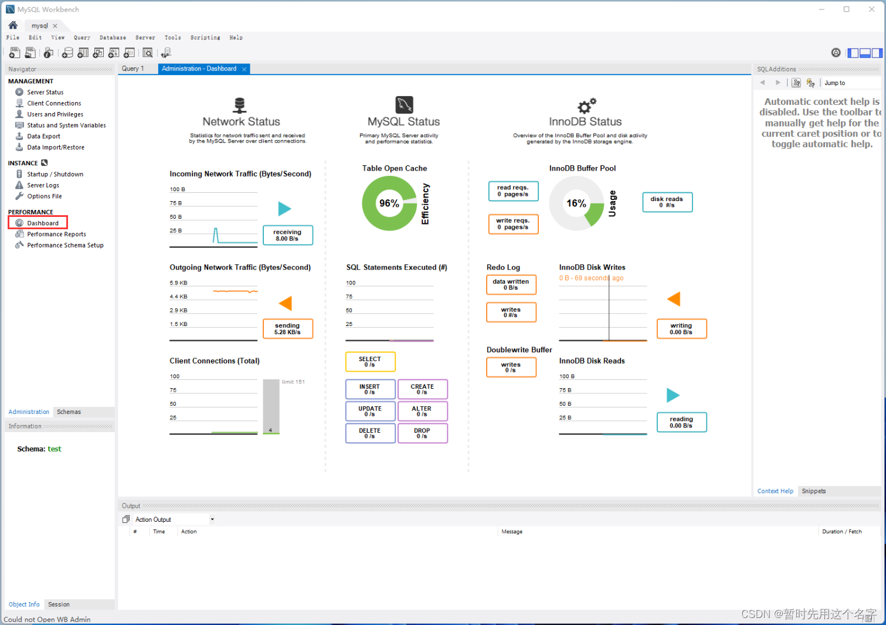Toggle automatic context help icon
The width and height of the screenshot is (886, 625).
coord(810,83)
